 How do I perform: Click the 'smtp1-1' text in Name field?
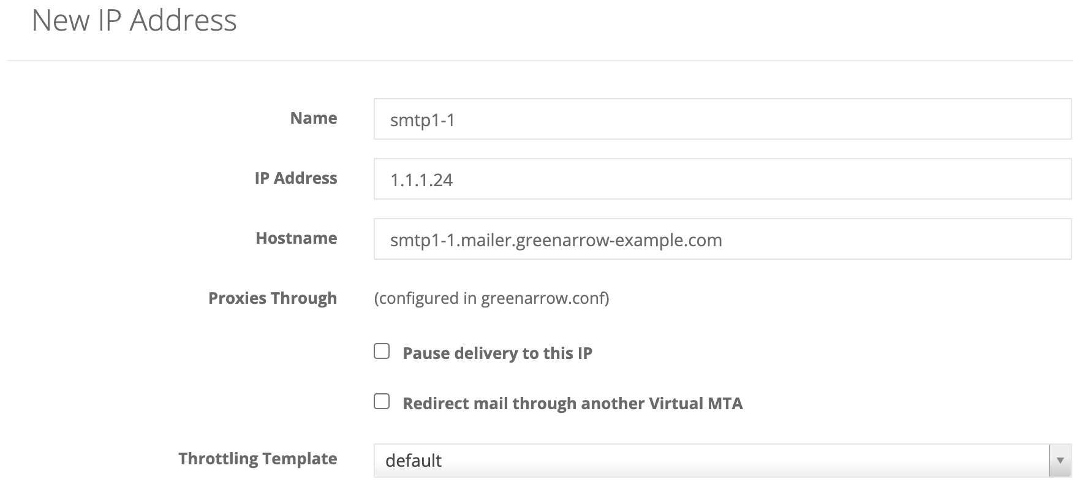[422, 119]
